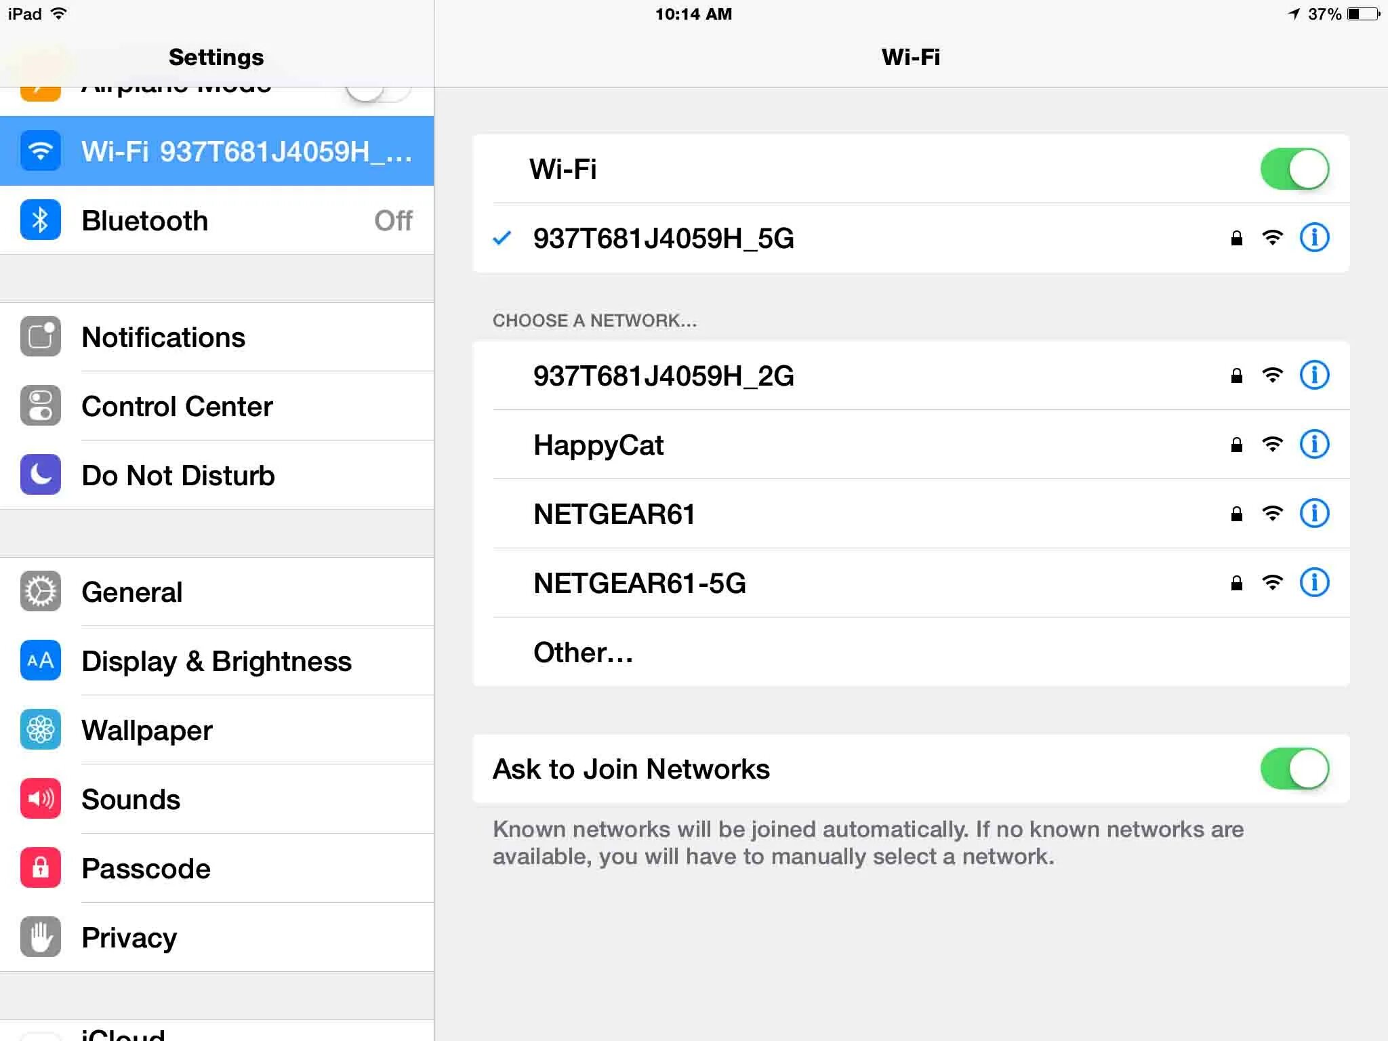
Task: Toggle Ask to Join Networks switch
Action: (x=1293, y=769)
